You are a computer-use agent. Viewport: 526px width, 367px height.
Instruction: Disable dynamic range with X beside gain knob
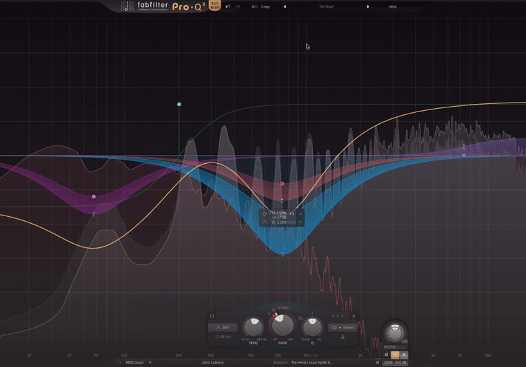(270, 314)
